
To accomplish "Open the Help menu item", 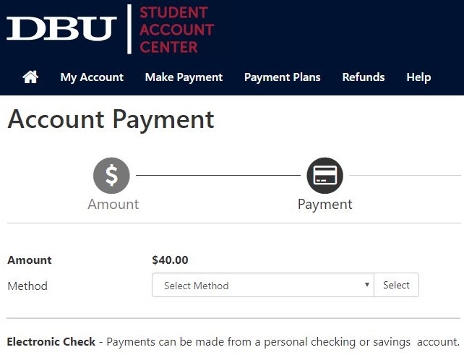I will 418,77.
